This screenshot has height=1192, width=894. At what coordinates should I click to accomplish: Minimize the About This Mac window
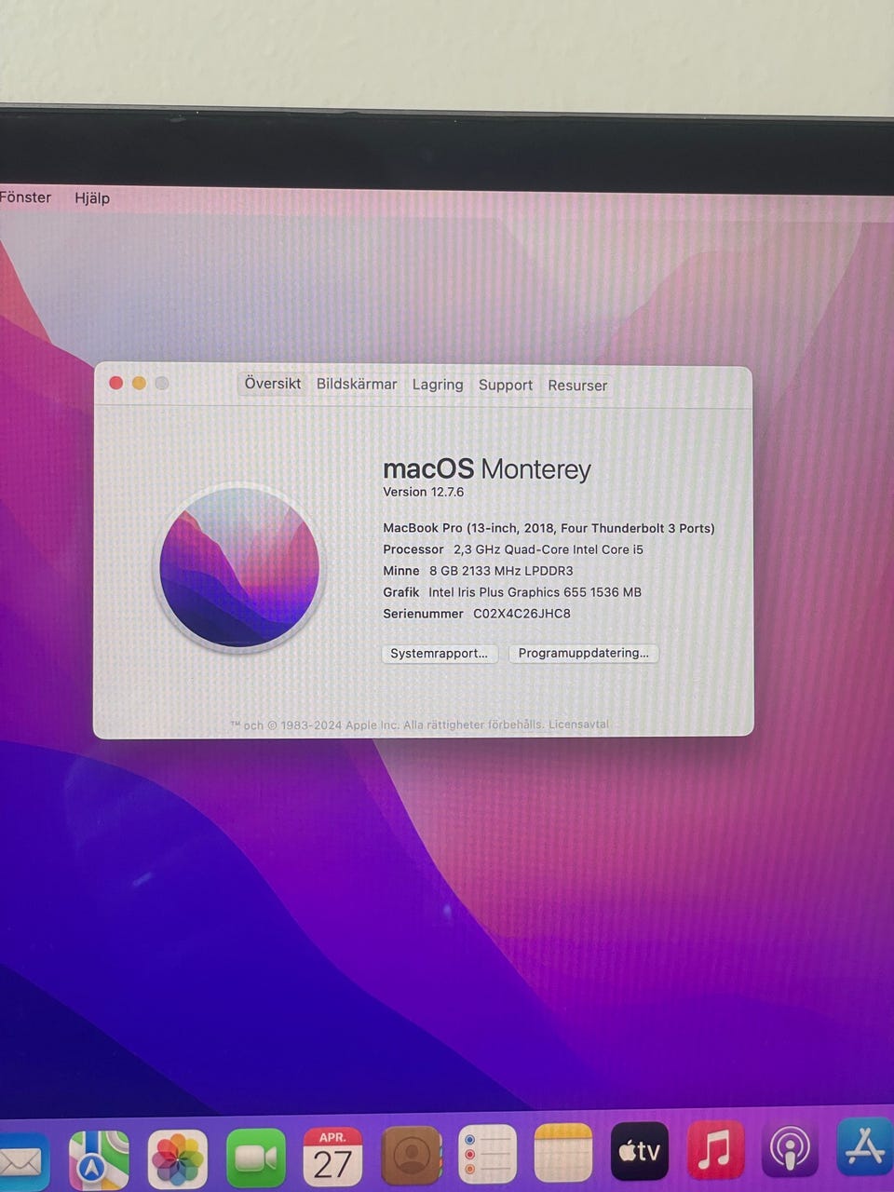coord(139,383)
